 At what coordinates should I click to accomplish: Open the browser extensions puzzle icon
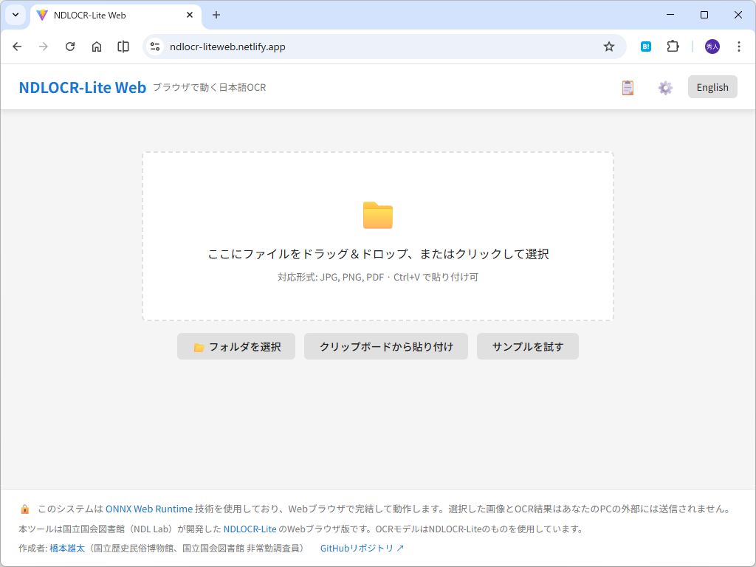point(673,46)
